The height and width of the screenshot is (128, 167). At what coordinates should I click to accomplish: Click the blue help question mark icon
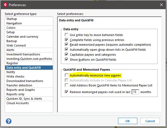9,121
